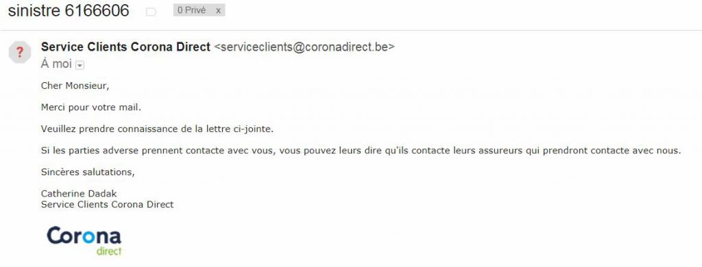Remove the Privé label with x
The width and height of the screenshot is (702, 267).
point(218,11)
